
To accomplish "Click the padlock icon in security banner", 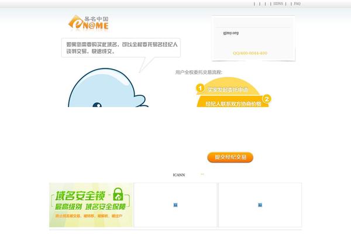I will [x=118, y=194].
